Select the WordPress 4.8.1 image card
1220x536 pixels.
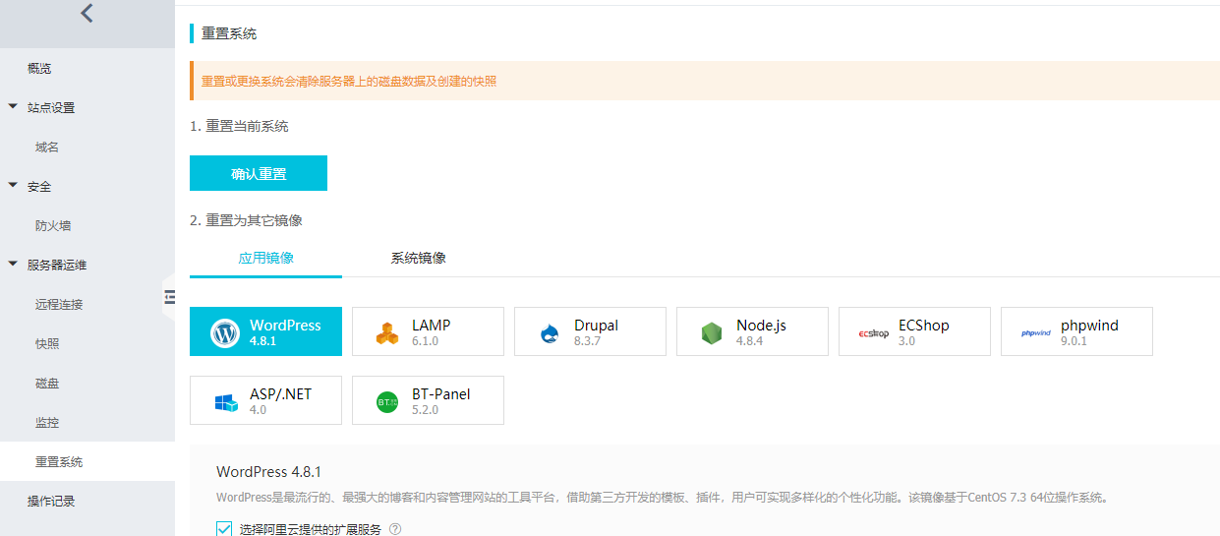pos(265,331)
